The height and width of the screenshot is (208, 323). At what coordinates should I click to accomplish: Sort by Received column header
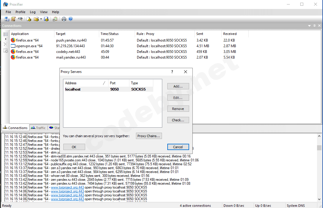[x=235, y=34]
